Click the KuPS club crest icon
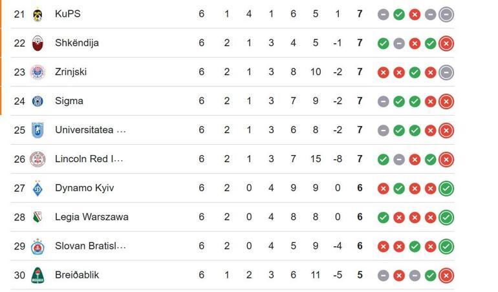 pyautogui.click(x=38, y=14)
